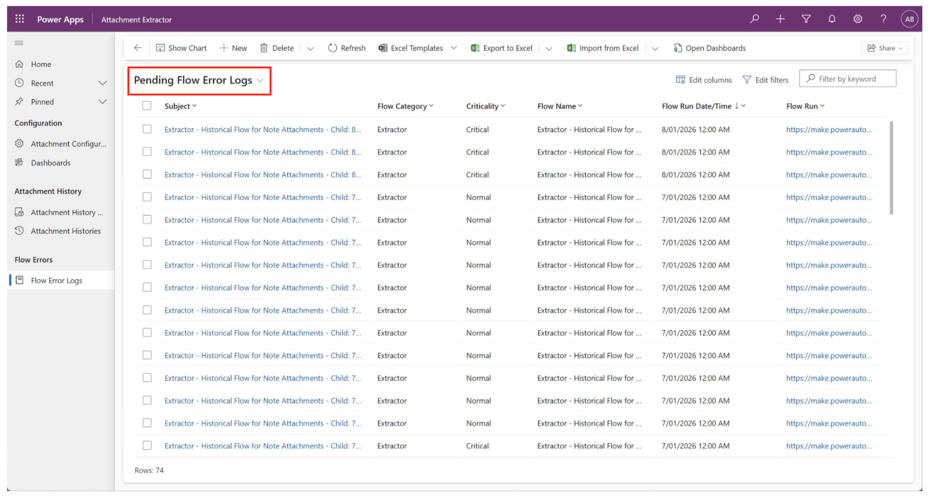The height and width of the screenshot is (497, 930).
Task: Click the Refresh button
Action: 347,48
